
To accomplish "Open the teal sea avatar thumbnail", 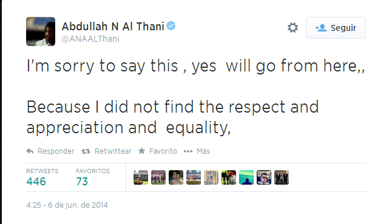I will (246, 177).
